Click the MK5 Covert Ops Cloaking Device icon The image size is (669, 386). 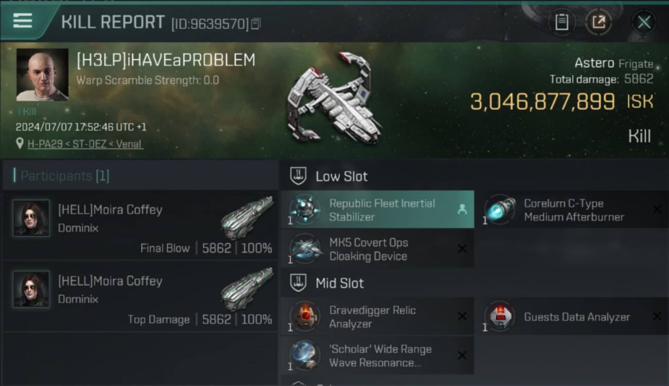click(x=305, y=249)
